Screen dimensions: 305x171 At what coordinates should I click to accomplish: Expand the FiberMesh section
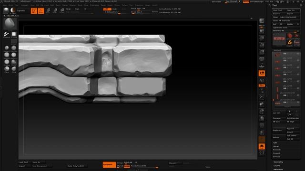click(x=278, y=169)
